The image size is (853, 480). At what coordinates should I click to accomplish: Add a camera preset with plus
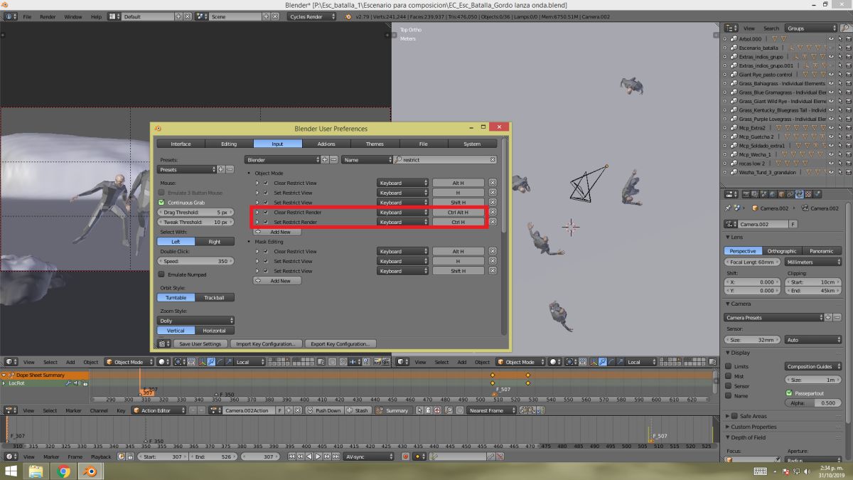830,317
